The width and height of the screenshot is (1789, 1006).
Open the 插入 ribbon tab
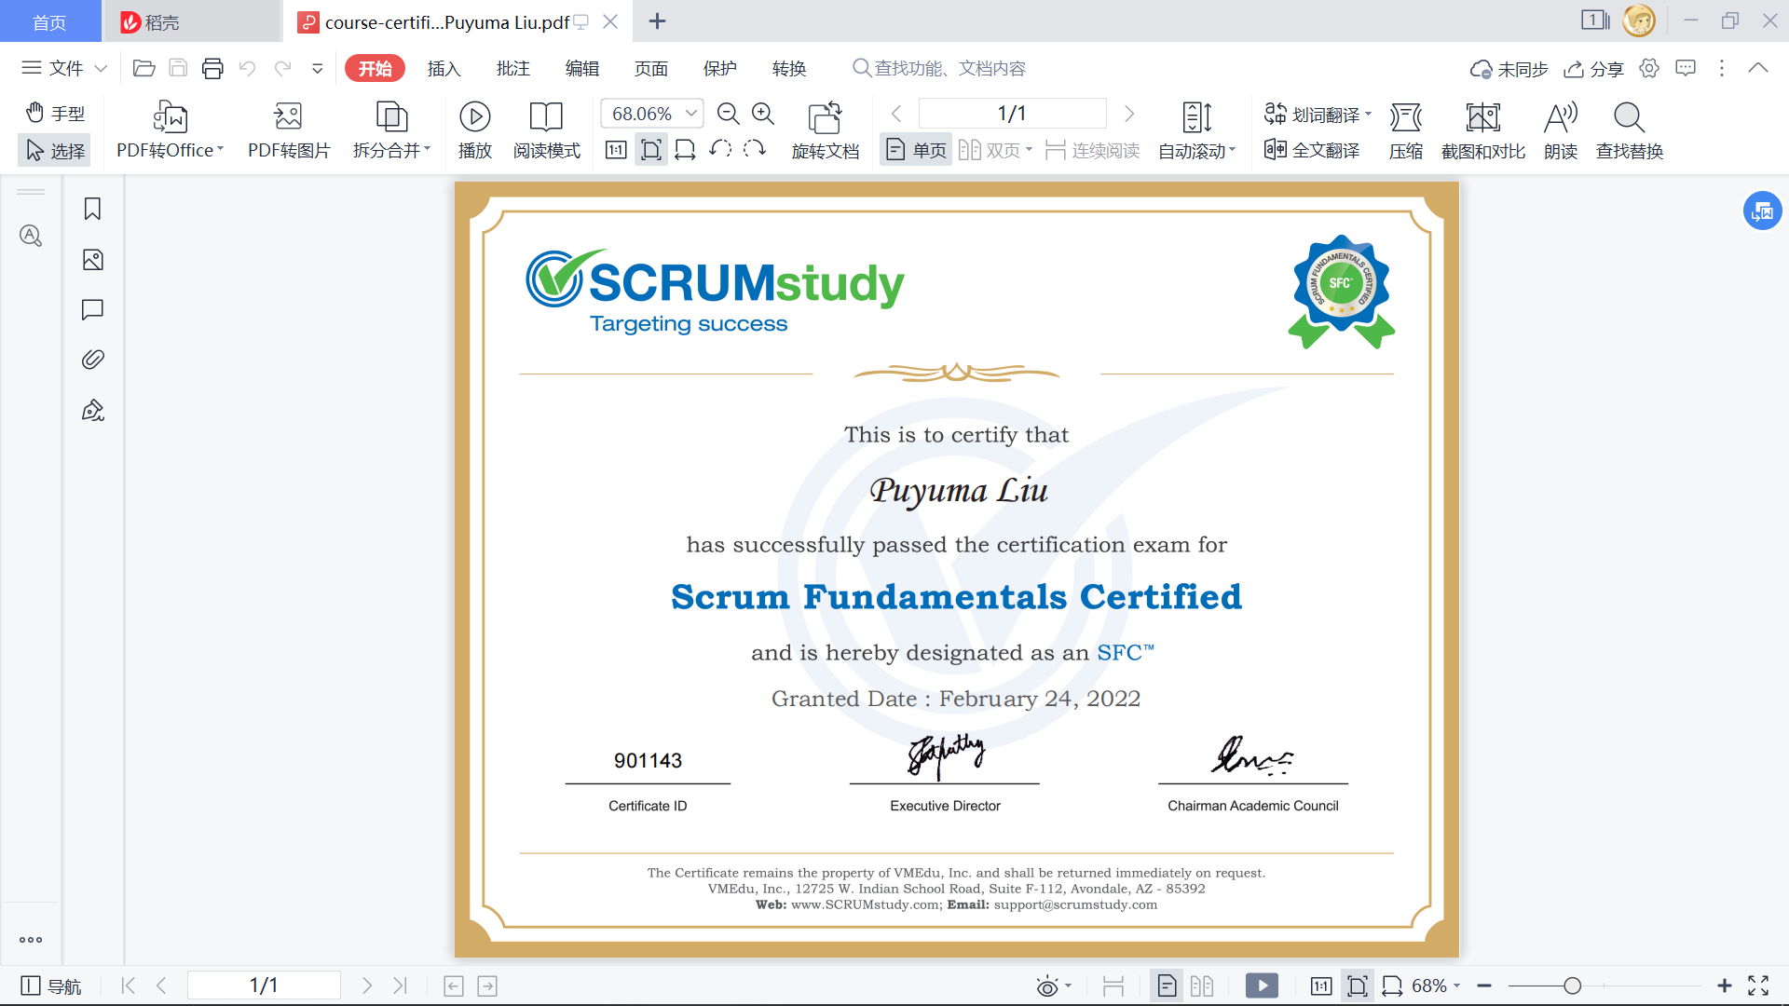[x=444, y=68]
